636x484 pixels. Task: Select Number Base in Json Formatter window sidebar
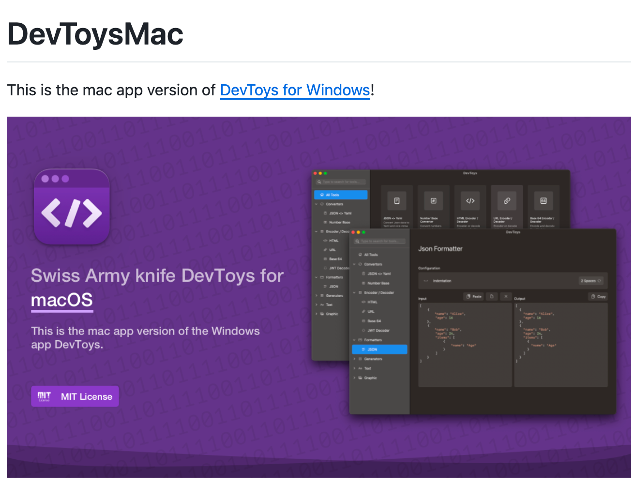tap(375, 283)
